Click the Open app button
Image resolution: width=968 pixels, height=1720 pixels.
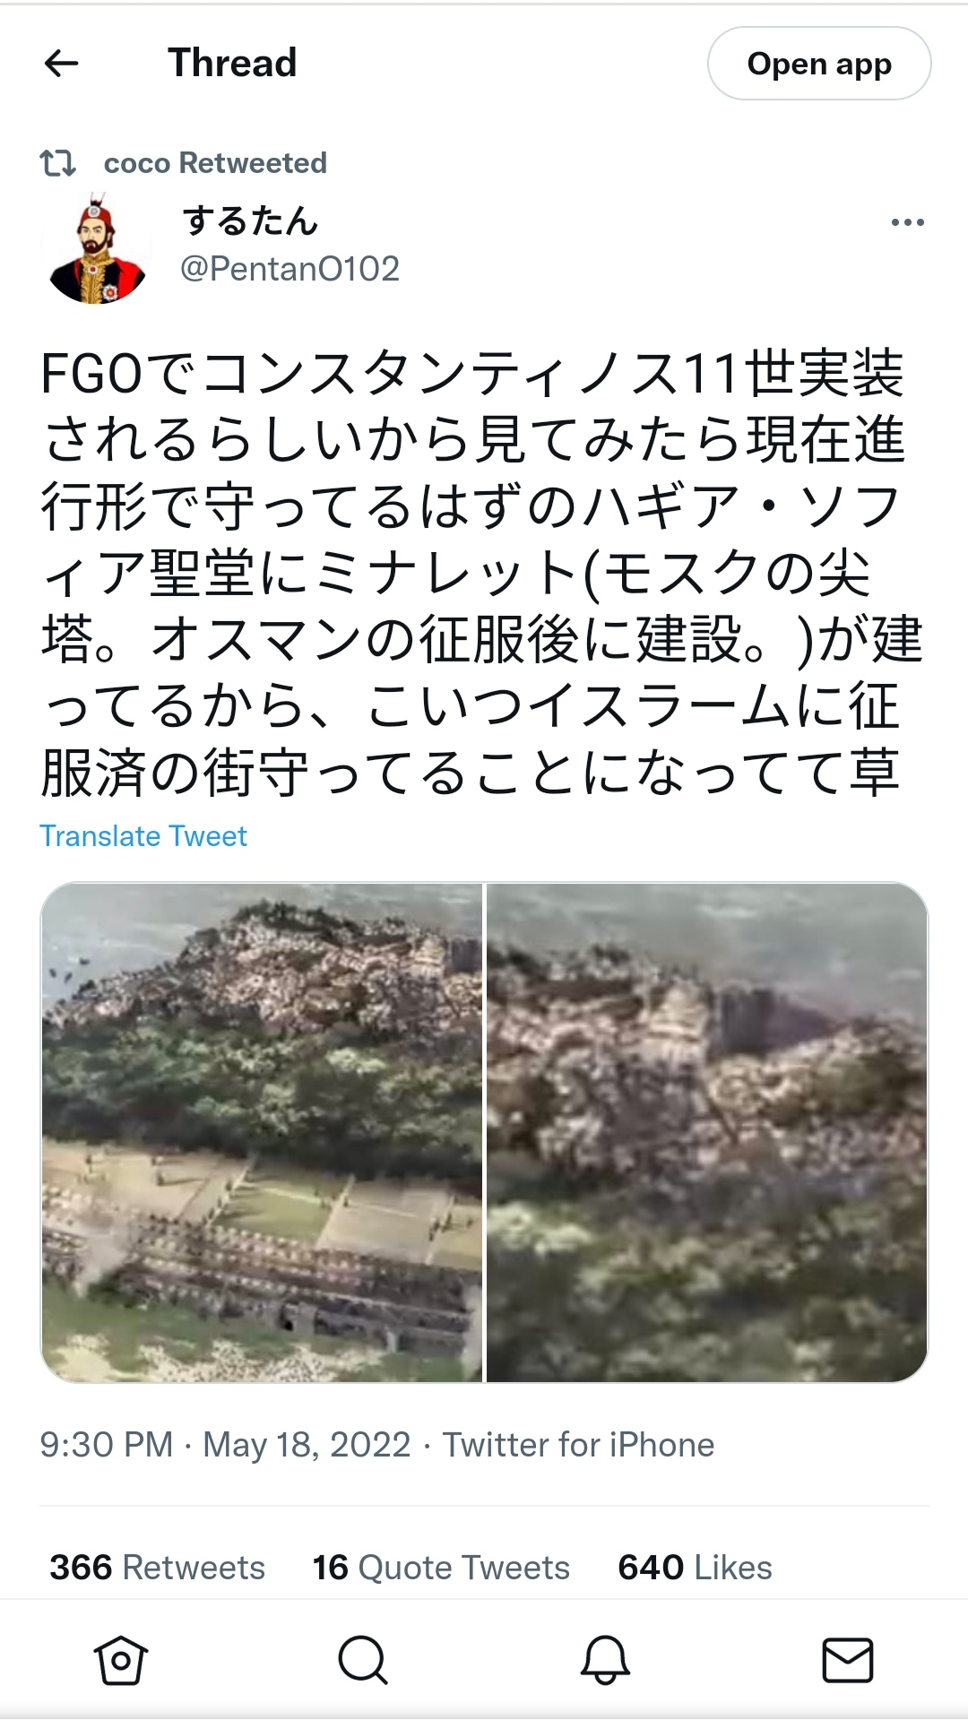click(819, 64)
